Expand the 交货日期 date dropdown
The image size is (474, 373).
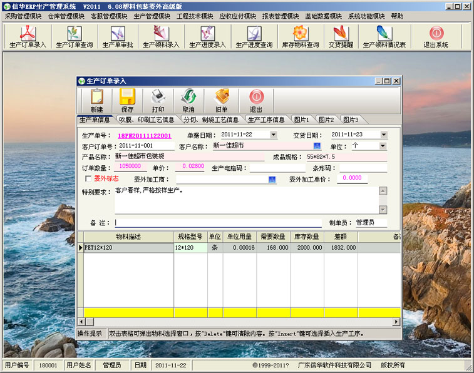(x=384, y=135)
